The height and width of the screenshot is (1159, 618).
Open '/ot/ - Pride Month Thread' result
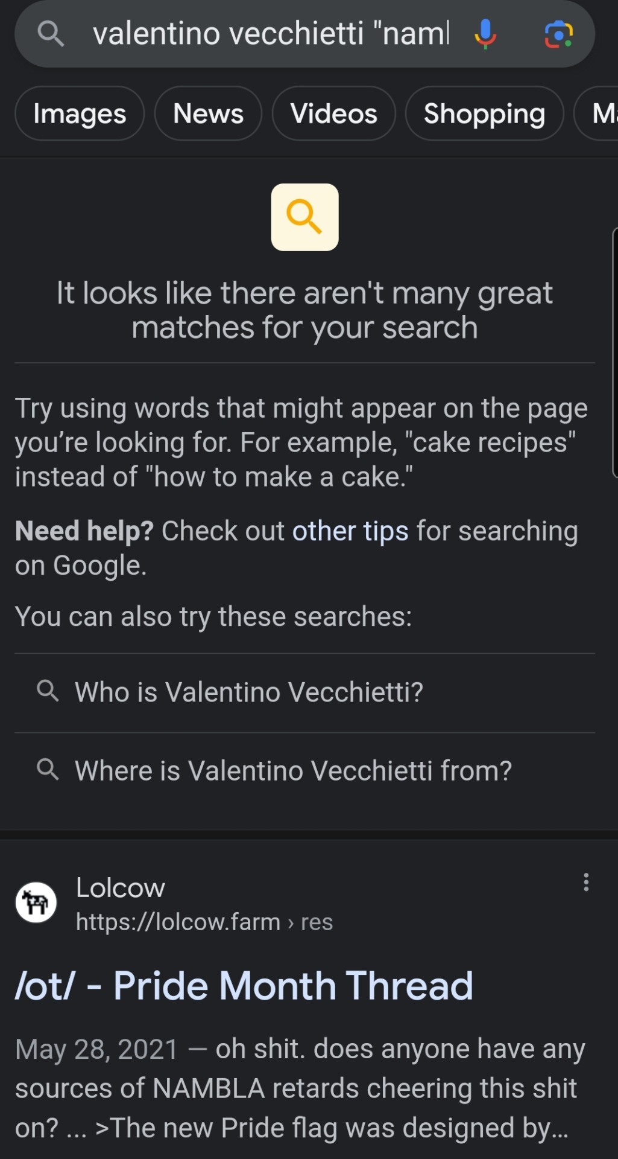point(244,986)
